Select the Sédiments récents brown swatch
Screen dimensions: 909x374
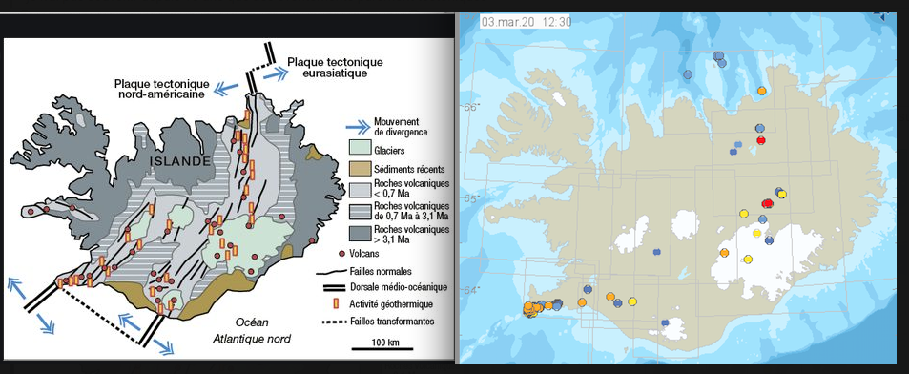(360, 169)
